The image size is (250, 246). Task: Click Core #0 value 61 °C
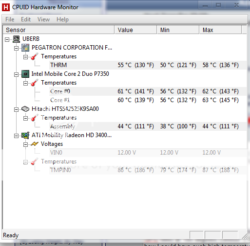pyautogui.click(x=135, y=91)
